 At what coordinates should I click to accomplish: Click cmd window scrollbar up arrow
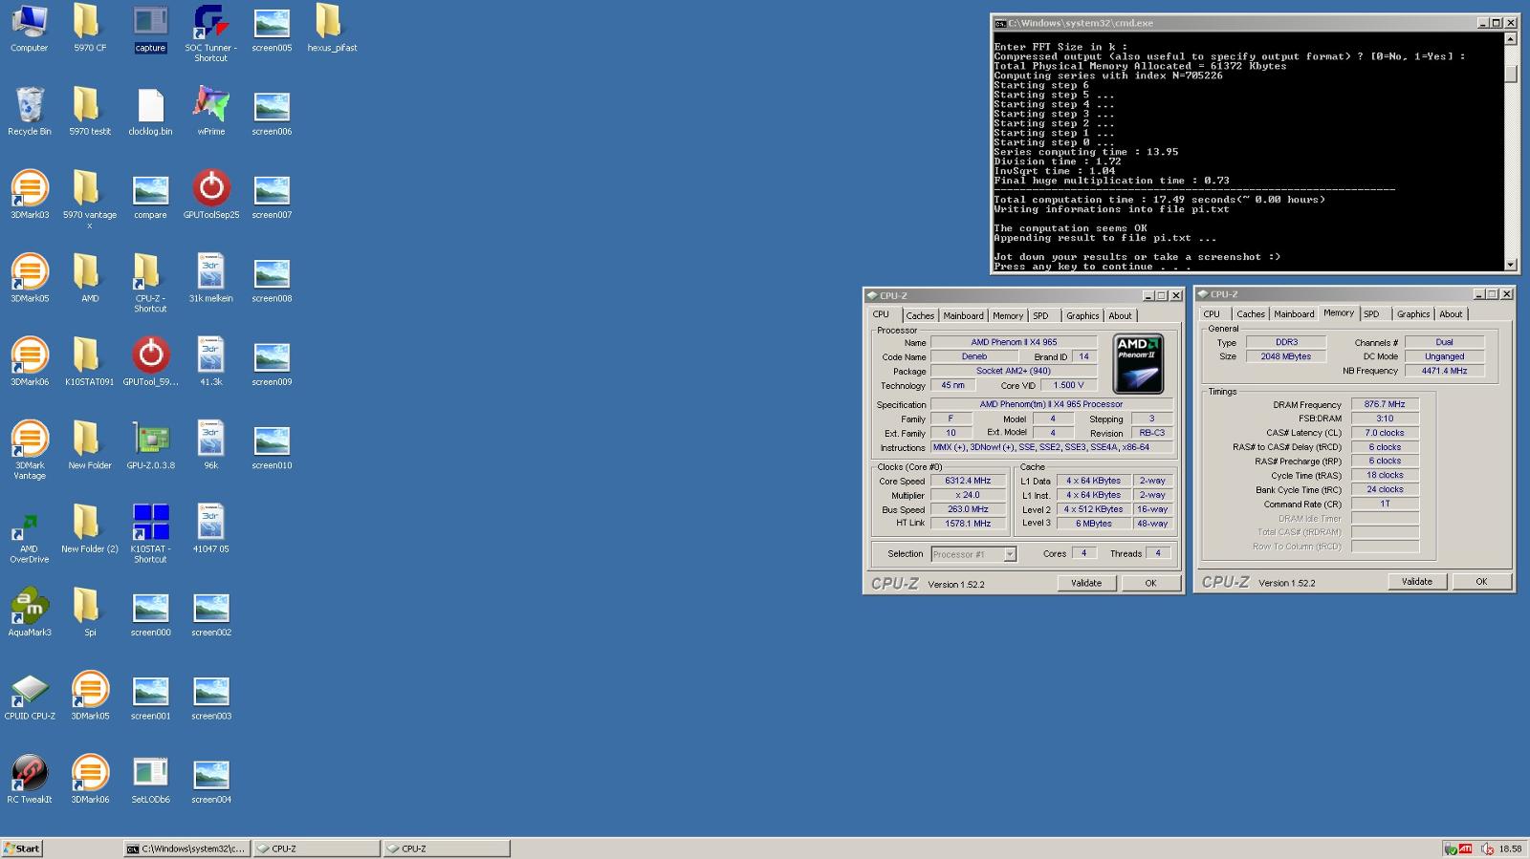tap(1511, 39)
